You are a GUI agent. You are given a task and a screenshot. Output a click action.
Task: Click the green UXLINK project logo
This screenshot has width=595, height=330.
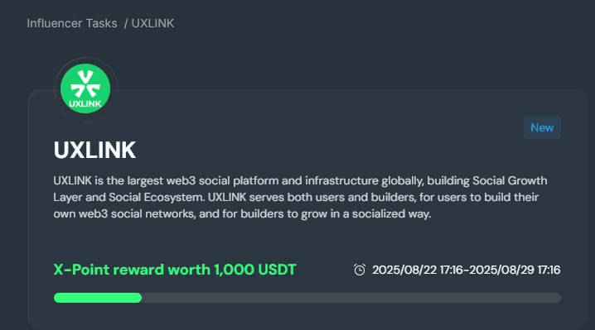point(85,88)
